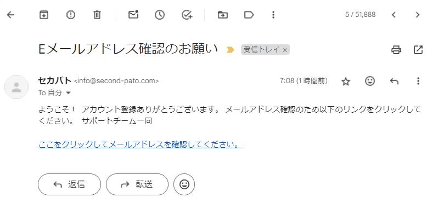Open toolbar more options menu

coord(273,15)
